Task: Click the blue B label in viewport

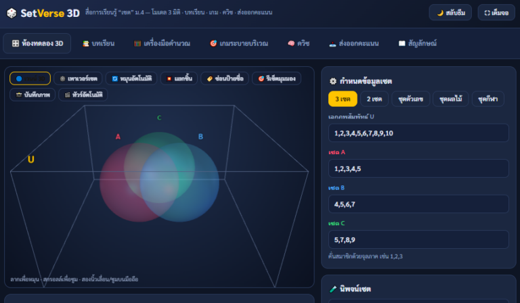Action: coord(200,137)
